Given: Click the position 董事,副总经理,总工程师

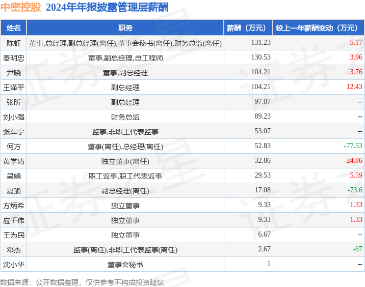Looking at the screenshot, I should (x=125, y=58).
